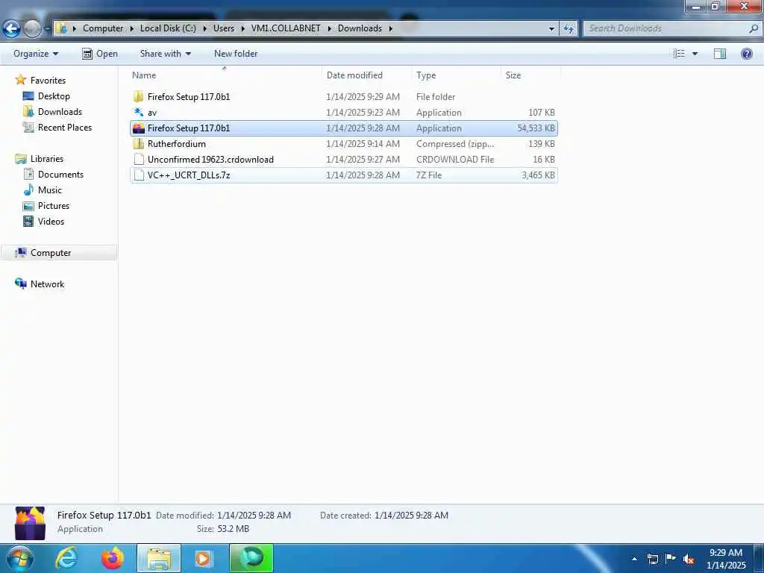Launch Firefox from the taskbar
Viewport: 764px width, 573px height.
point(112,558)
